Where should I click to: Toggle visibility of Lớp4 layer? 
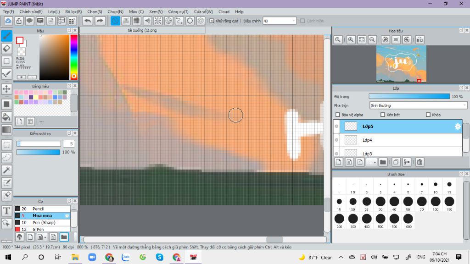click(x=336, y=140)
